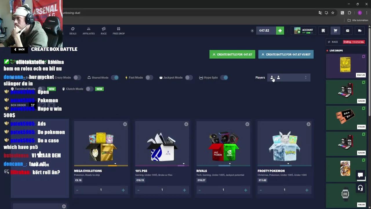Open the vault safe icon
Screen dimensions: 371x209
click(323, 30)
